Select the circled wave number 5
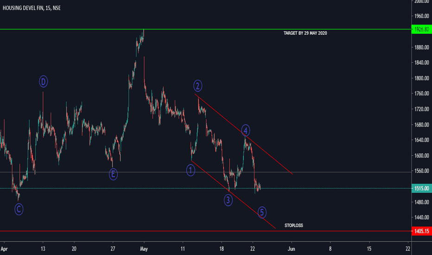This screenshot has width=432, height=255. point(262,212)
